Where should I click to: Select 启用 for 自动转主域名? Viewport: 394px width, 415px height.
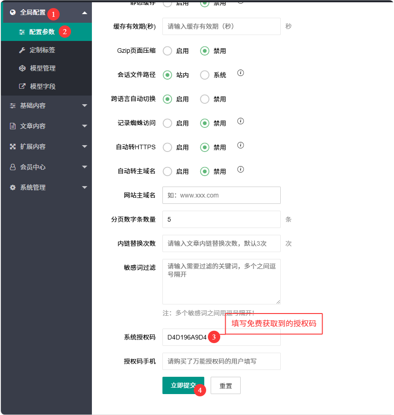point(167,171)
